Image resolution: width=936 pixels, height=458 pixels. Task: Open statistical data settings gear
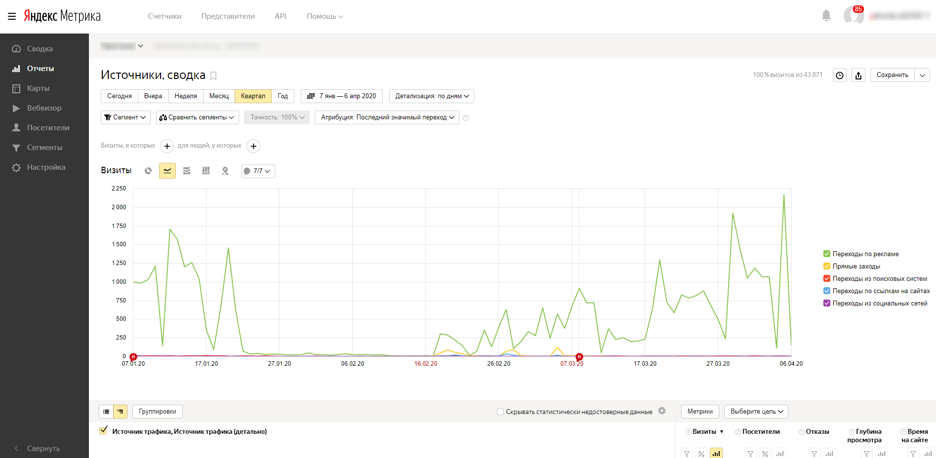coord(662,411)
